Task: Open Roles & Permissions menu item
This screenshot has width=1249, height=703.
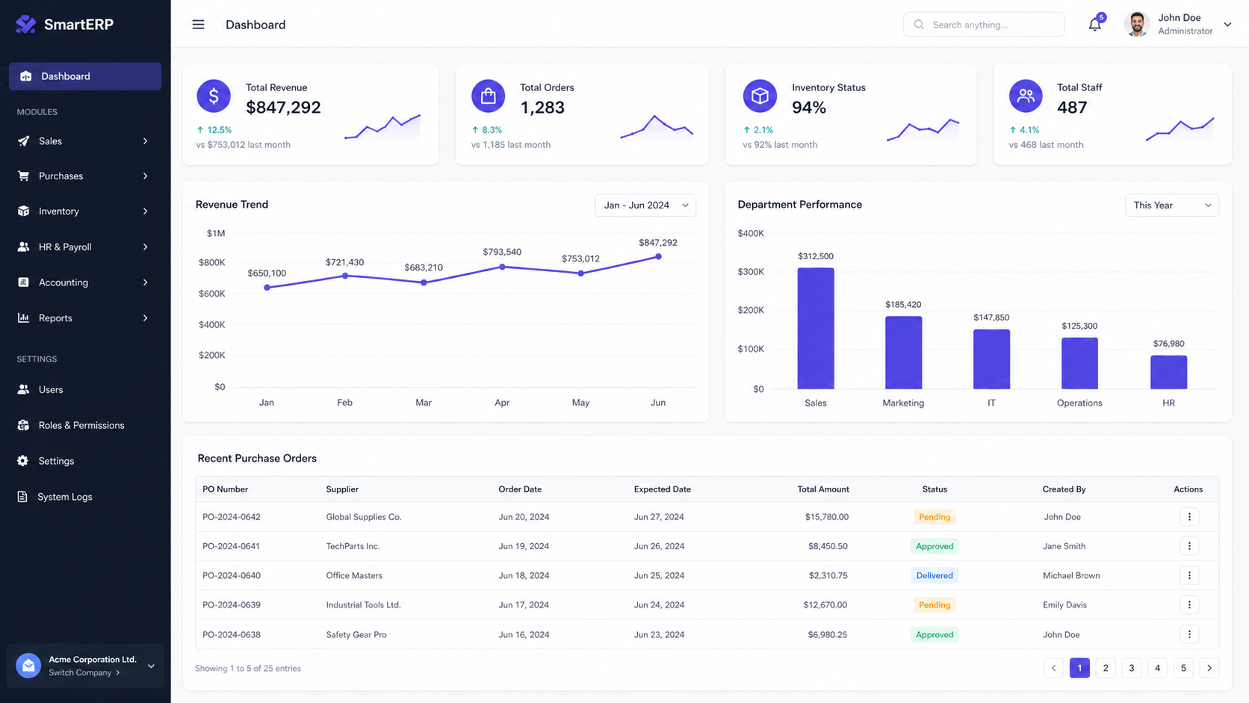Action: (81, 425)
